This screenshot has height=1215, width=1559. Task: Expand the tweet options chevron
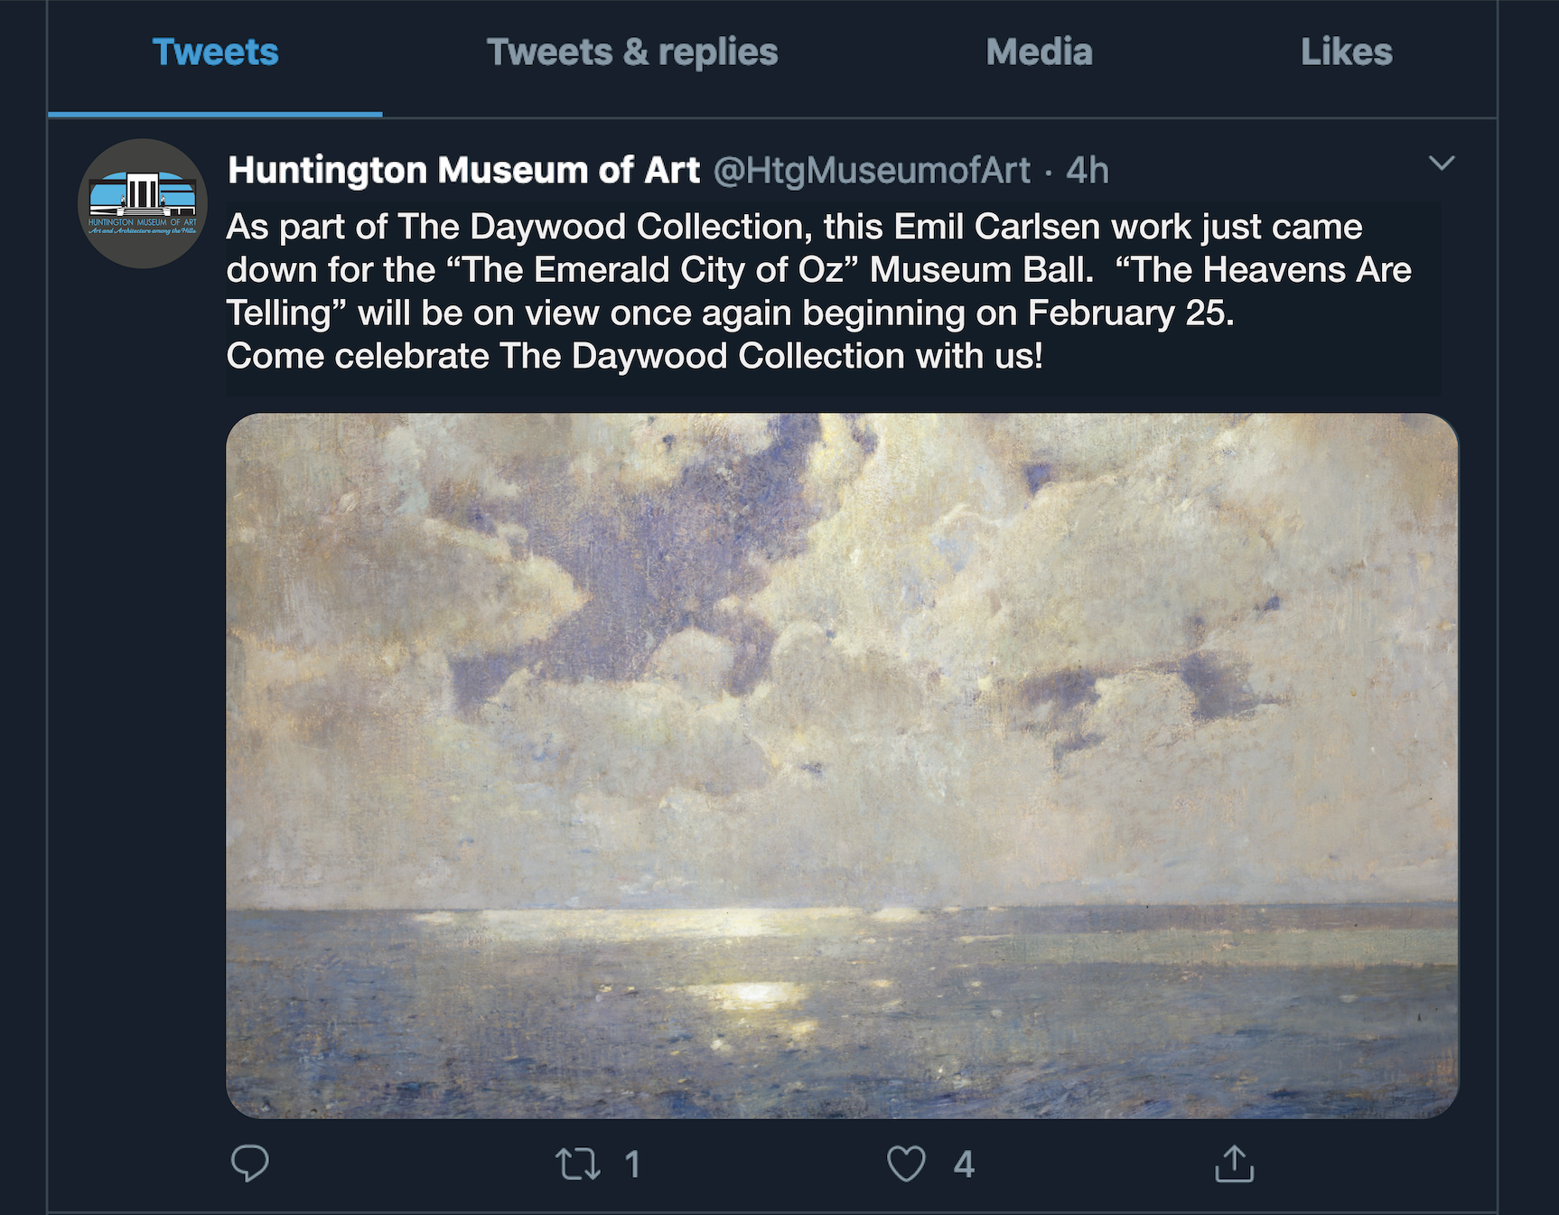(x=1442, y=164)
